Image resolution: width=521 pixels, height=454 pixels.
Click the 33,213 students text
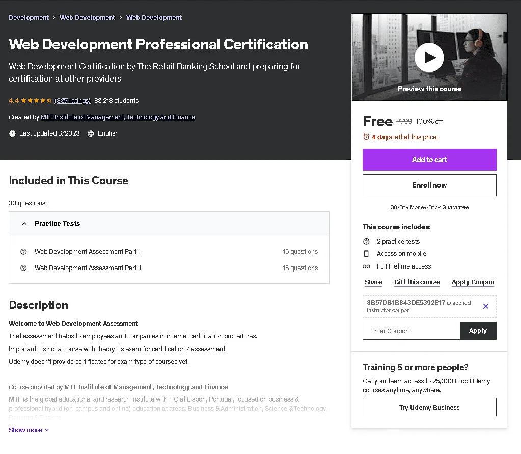[116, 101]
